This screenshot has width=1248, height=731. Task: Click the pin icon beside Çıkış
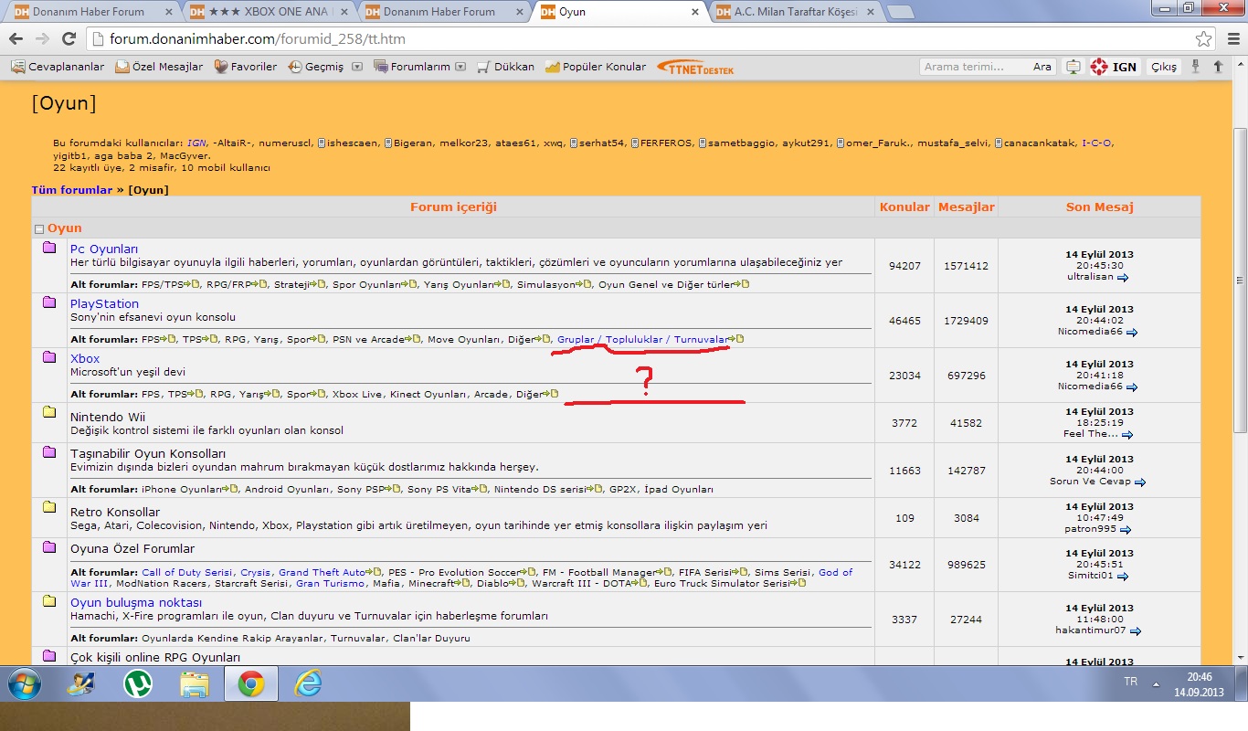pyautogui.click(x=1196, y=67)
